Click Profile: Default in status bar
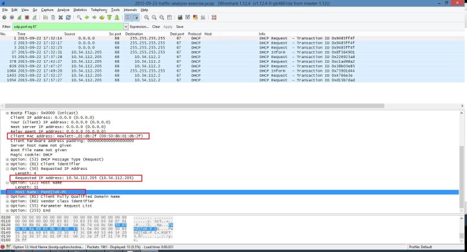The image size is (467, 252). [x=420, y=247]
